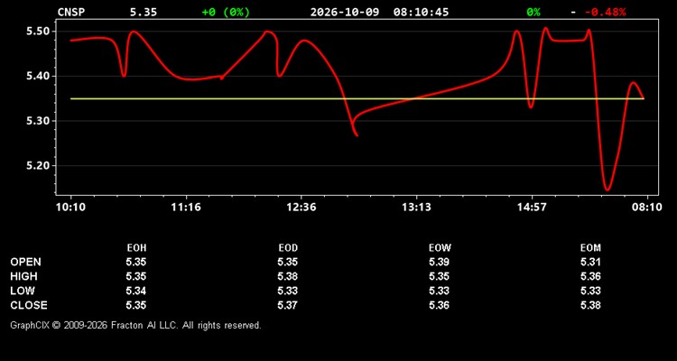
Task: Click the GraphCIX copyright notice
Action: pos(135,325)
